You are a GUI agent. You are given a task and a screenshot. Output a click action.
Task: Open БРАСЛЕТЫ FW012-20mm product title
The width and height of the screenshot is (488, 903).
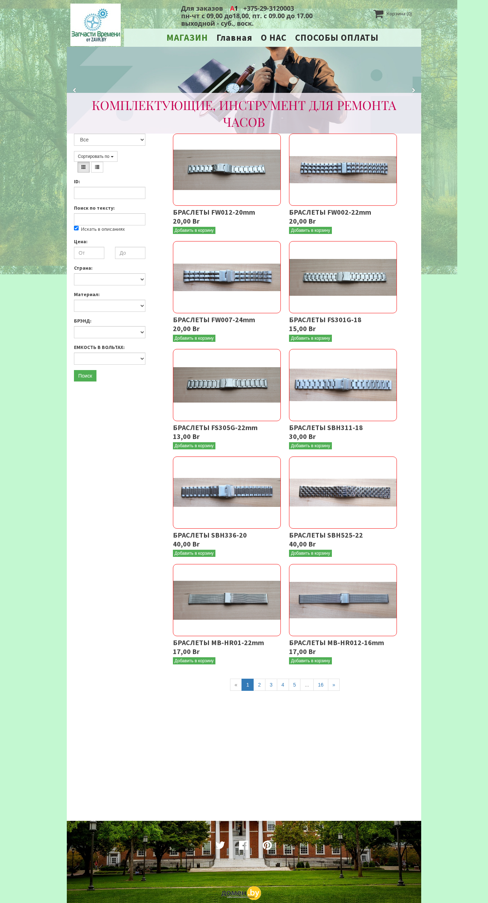pyautogui.click(x=214, y=213)
